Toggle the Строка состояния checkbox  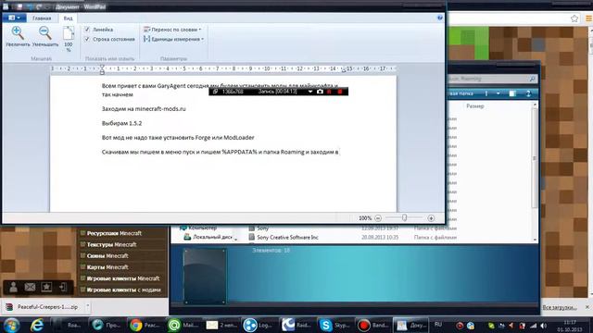pyautogui.click(x=87, y=39)
